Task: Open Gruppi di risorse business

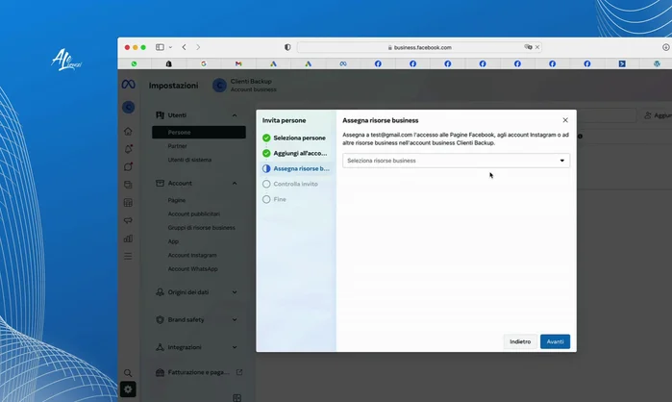Action: point(202,228)
